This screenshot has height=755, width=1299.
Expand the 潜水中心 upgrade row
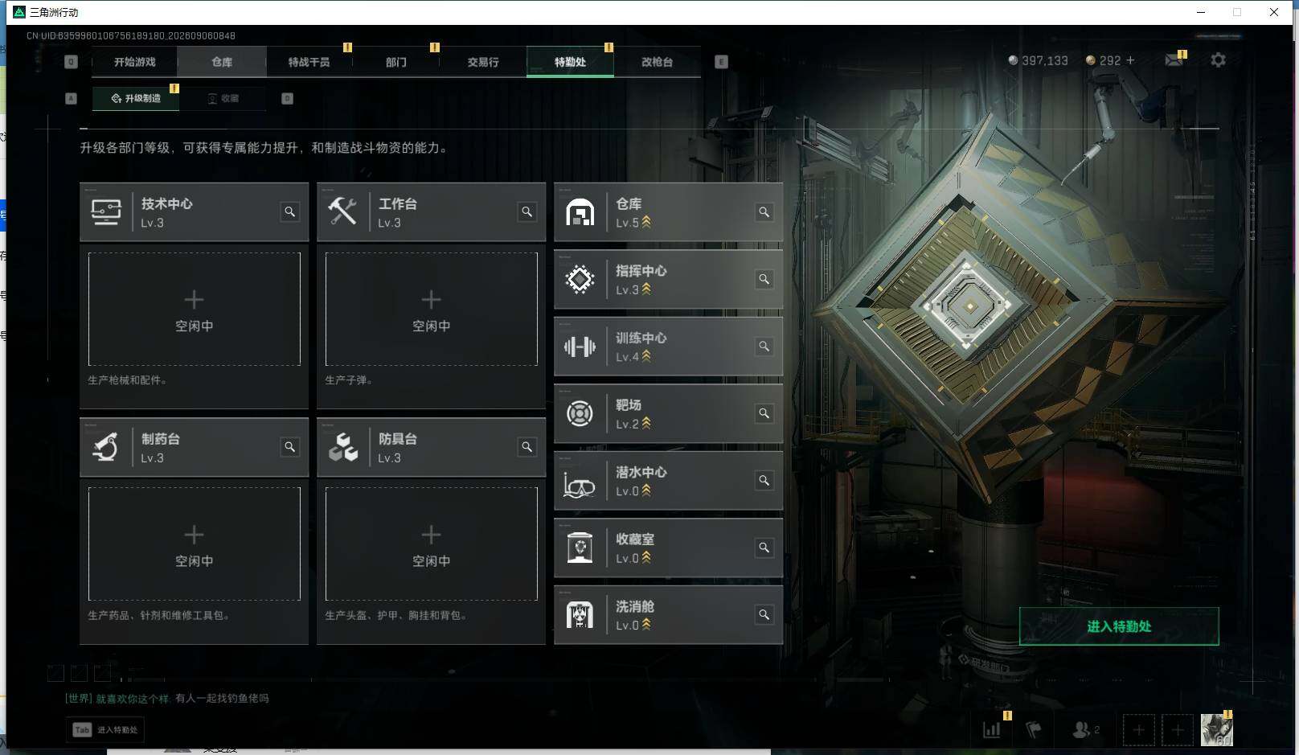tap(668, 481)
